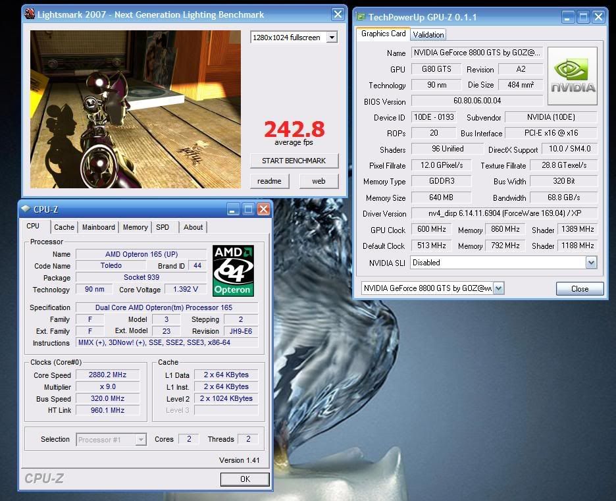Switch to the Graphics Card tab
616x501 pixels.
[x=383, y=34]
